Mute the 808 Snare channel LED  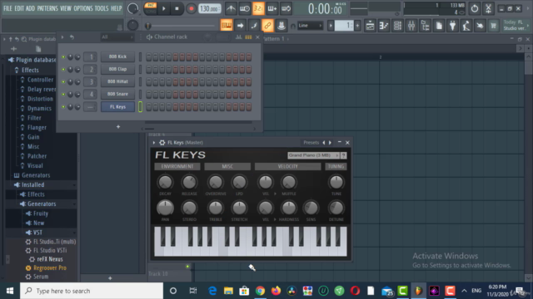coord(63,94)
